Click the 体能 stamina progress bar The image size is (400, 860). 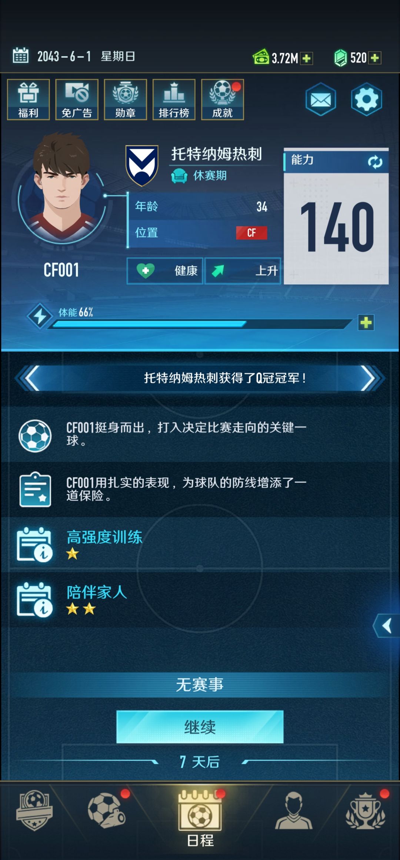(x=202, y=324)
